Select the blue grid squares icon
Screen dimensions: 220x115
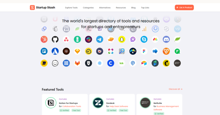(66, 63)
